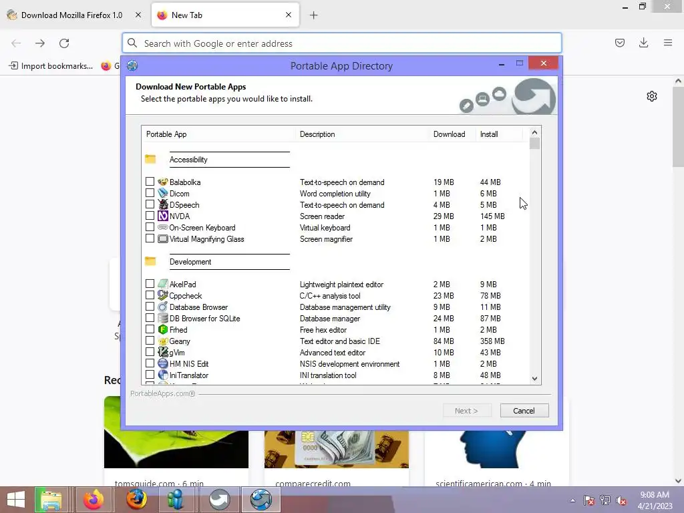The height and width of the screenshot is (513, 684).
Task: Open scientificamerican.com article thumbnail
Action: pos(496,449)
